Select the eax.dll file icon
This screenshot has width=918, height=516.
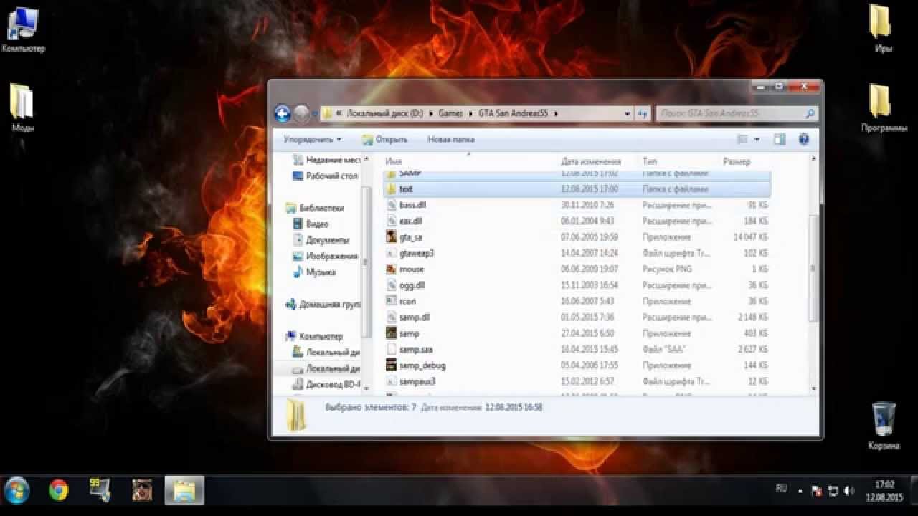point(392,221)
